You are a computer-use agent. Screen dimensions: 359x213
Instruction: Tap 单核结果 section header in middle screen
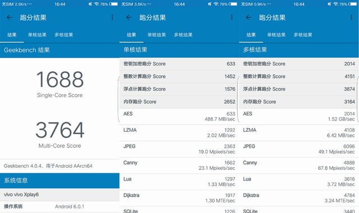[x=179, y=50]
